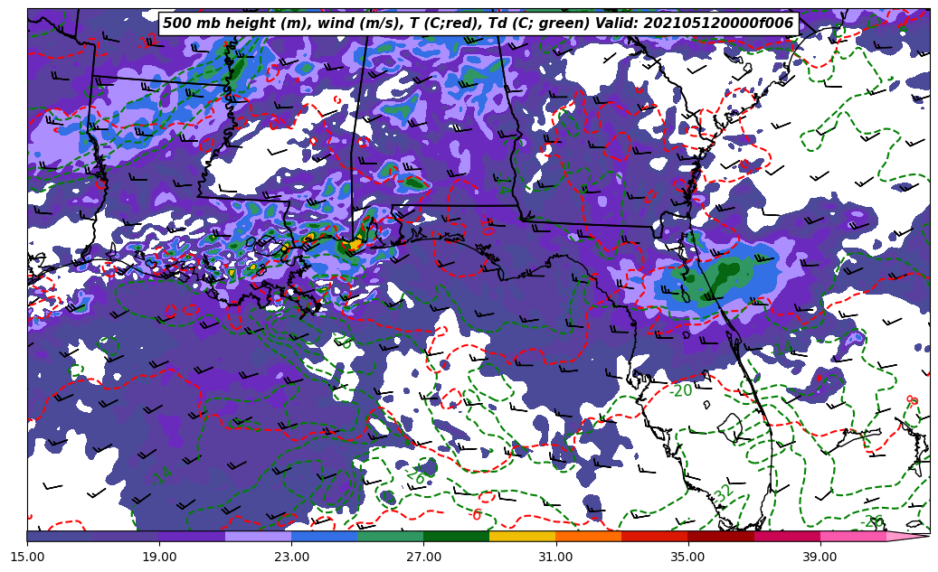Click the chart title text at top
This screenshot has height=572, width=938.
(x=478, y=23)
